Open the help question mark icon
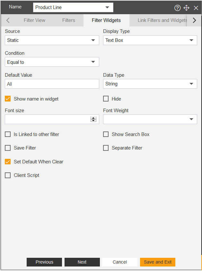This screenshot has width=202, height=271. 177,8
